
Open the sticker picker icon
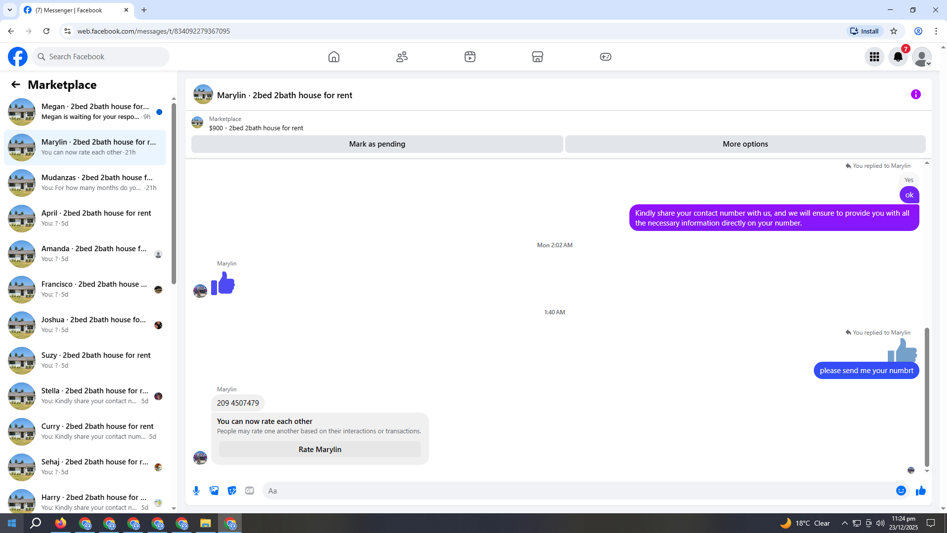(232, 491)
